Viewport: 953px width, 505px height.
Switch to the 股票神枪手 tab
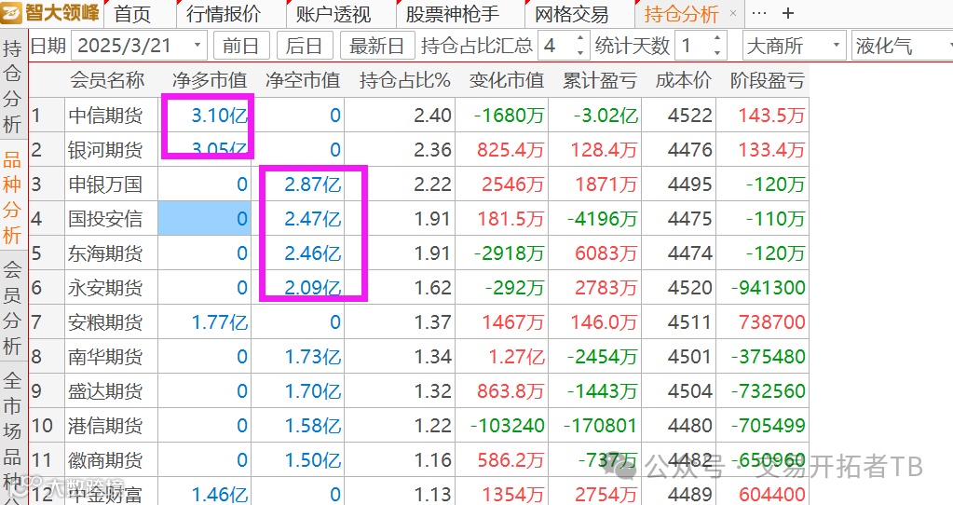click(453, 14)
